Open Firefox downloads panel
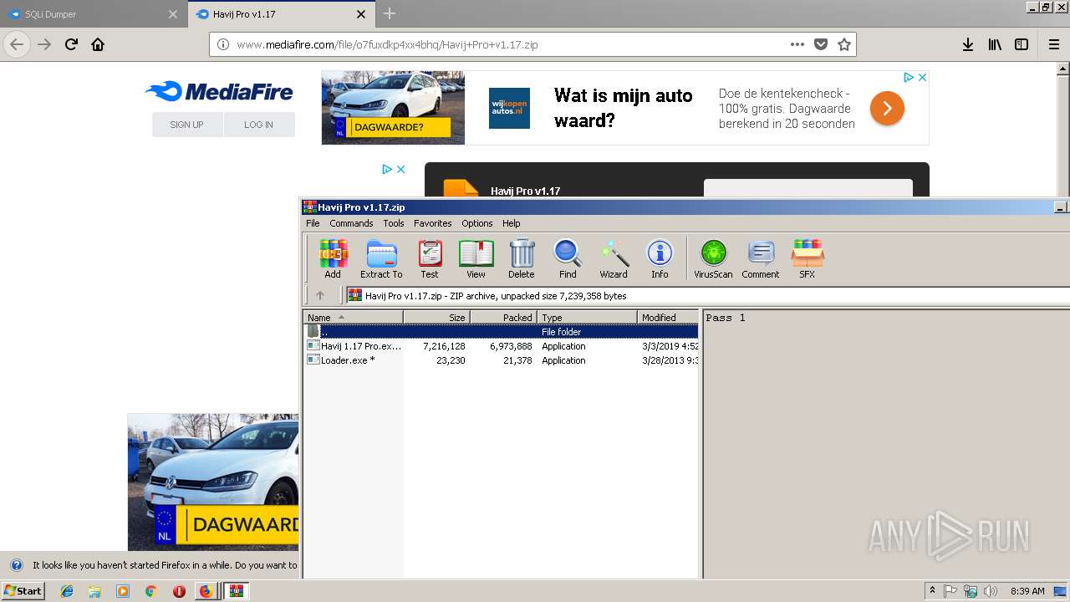 point(967,44)
